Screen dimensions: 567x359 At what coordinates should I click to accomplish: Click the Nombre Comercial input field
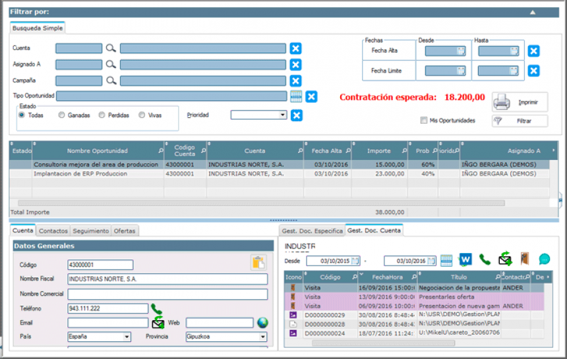pos(167,293)
